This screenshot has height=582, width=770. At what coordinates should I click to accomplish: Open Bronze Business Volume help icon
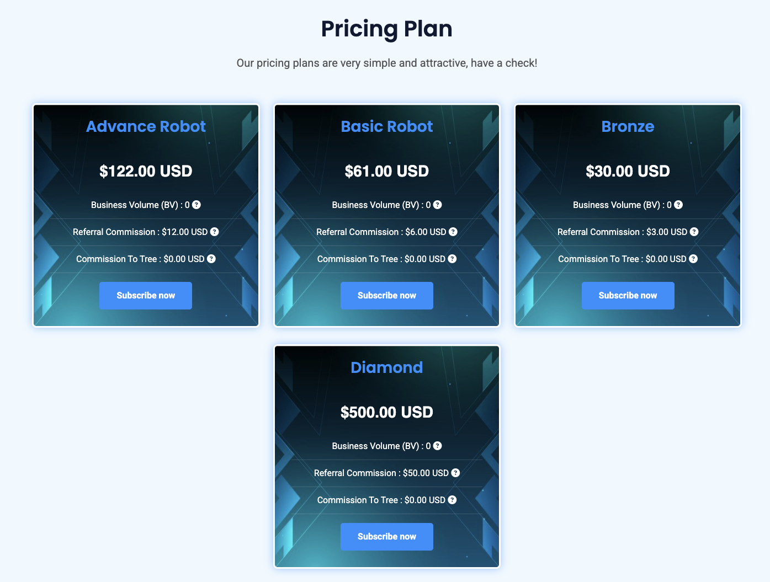pos(678,205)
